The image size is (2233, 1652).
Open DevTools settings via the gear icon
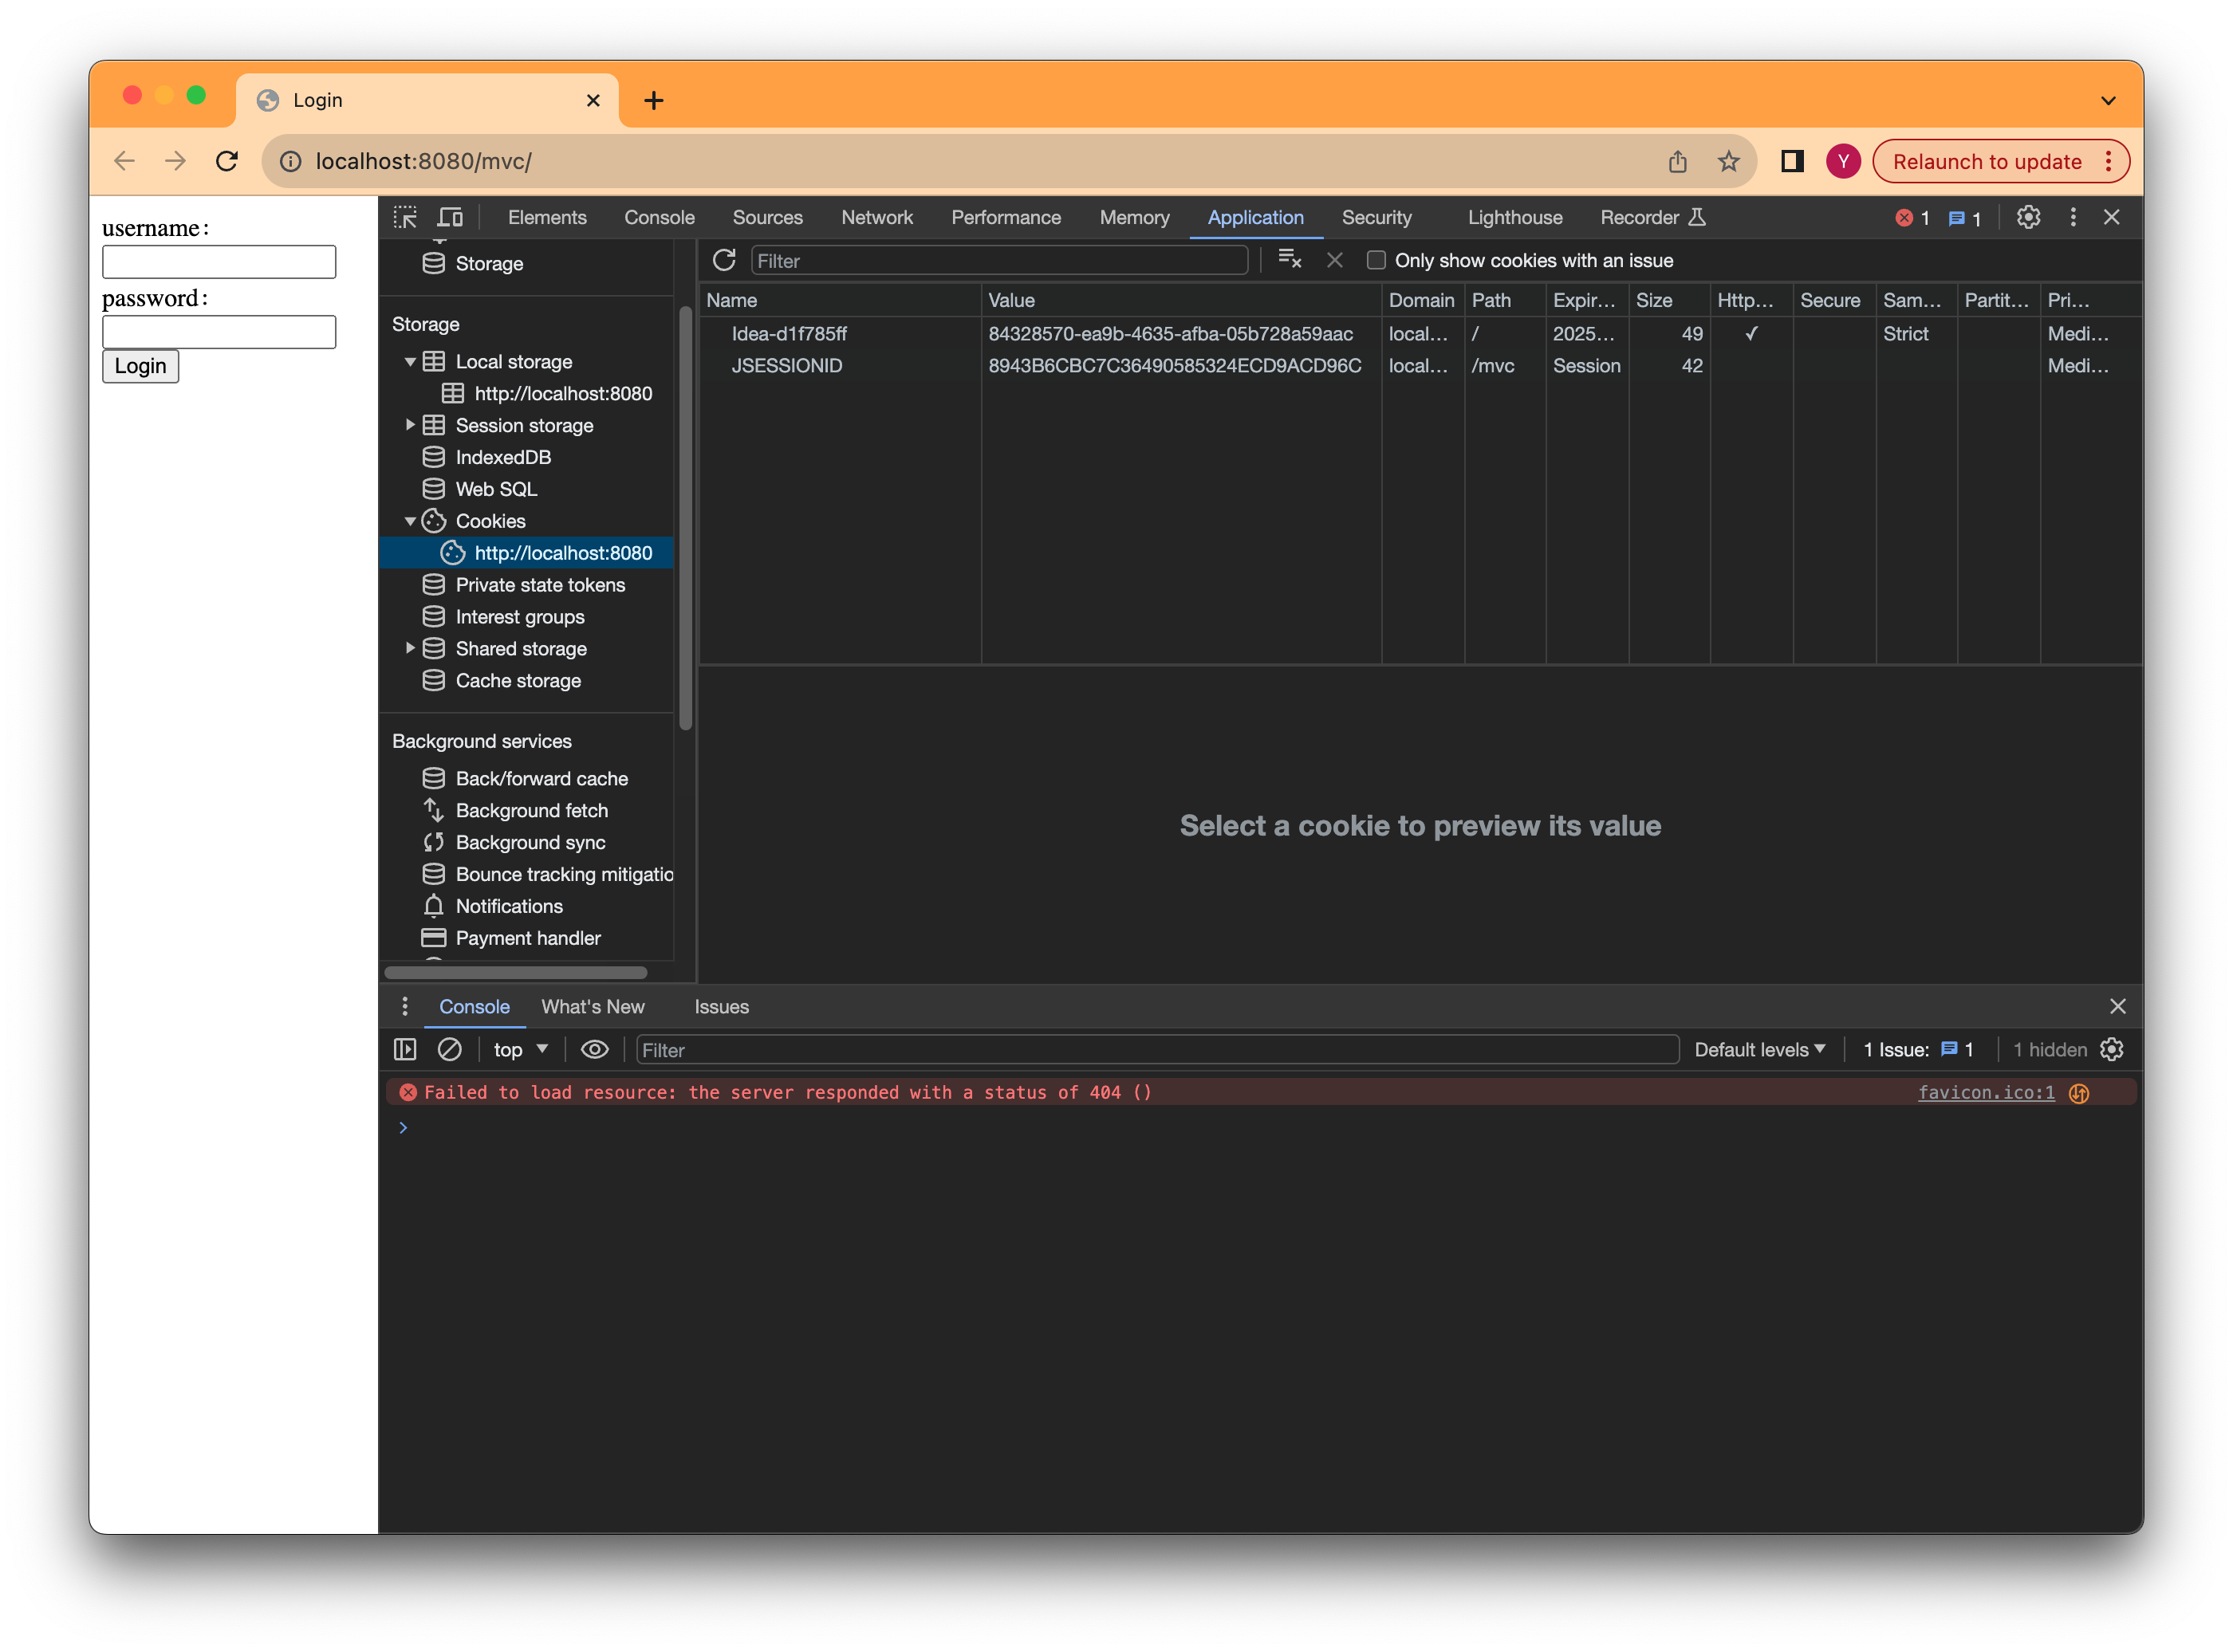point(2028,217)
